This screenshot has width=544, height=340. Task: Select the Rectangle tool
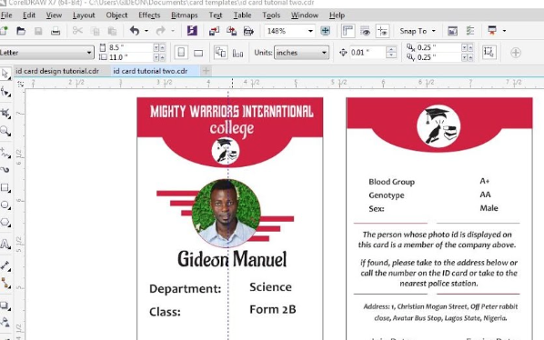coord(5,188)
